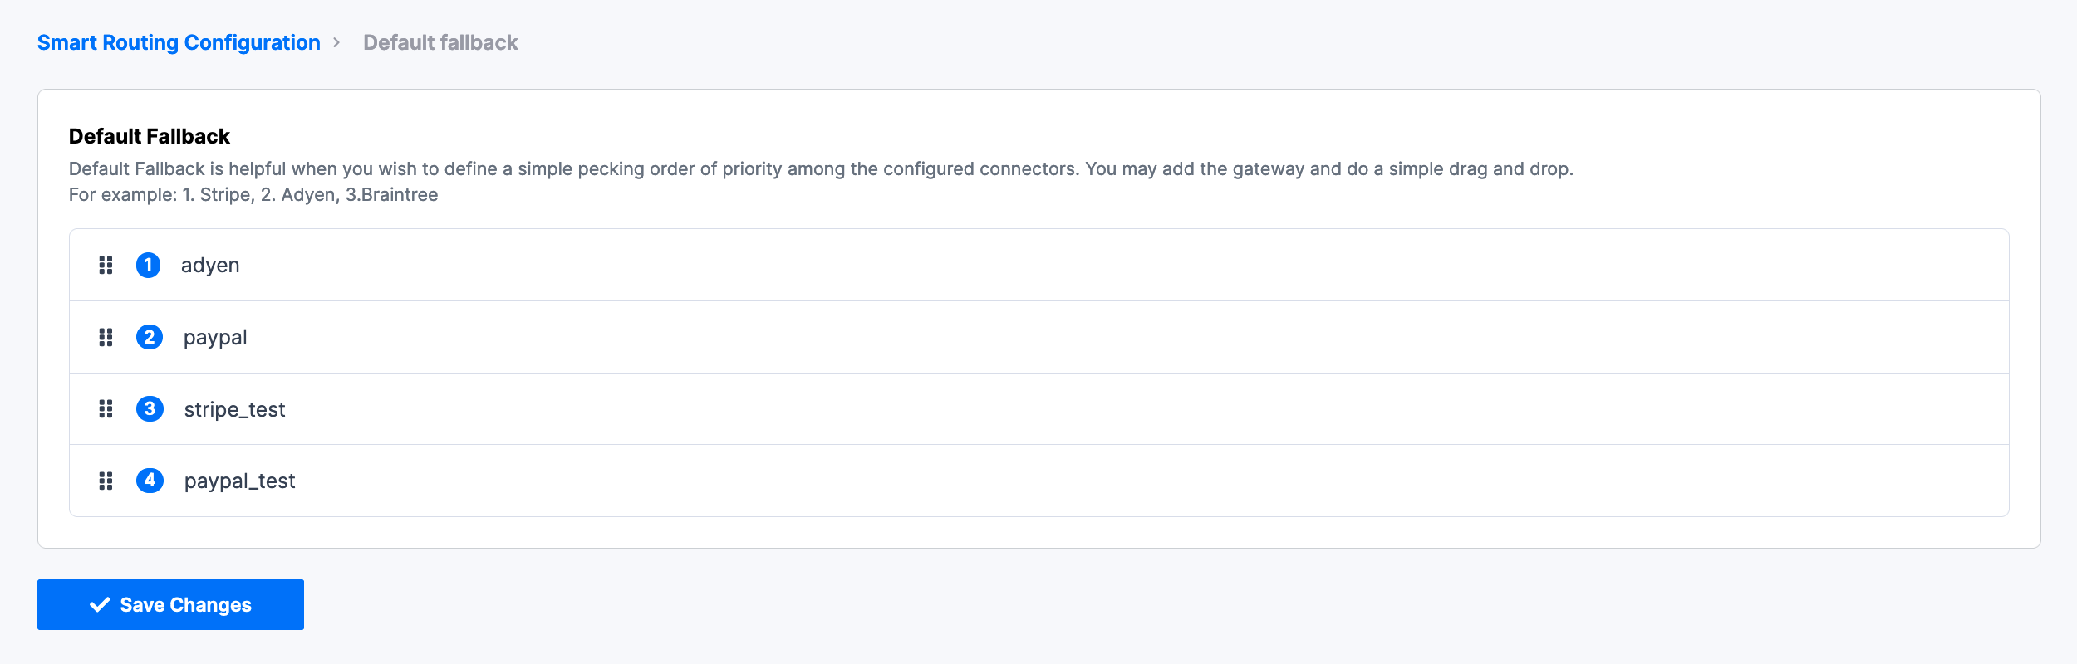Click the priority badge numbered 2

[149, 337]
